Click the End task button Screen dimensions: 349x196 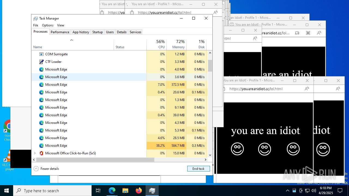point(198,169)
